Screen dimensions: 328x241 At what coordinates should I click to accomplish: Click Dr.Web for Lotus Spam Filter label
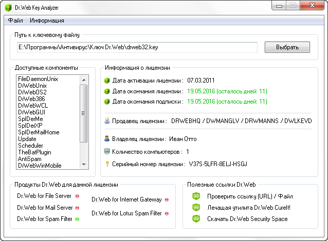pos(126,213)
